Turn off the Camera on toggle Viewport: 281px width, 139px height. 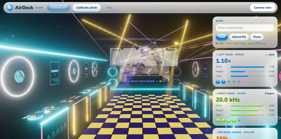click(59, 8)
